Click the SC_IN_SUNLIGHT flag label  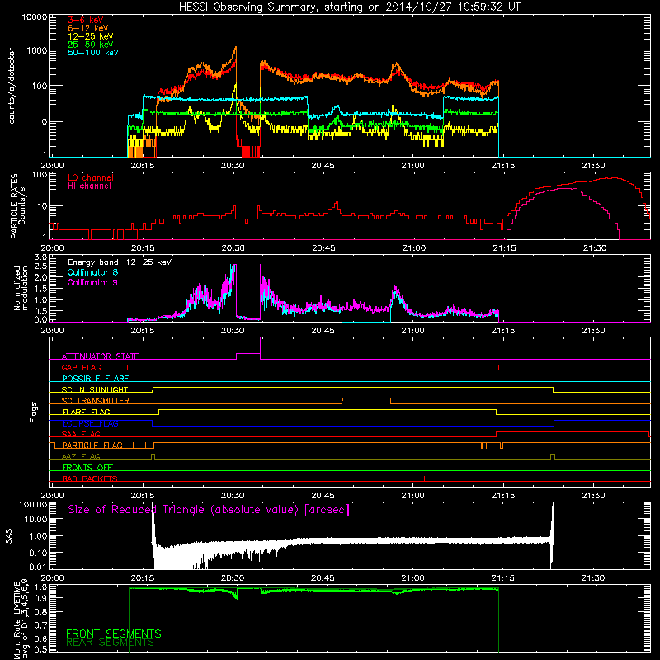click(x=95, y=389)
